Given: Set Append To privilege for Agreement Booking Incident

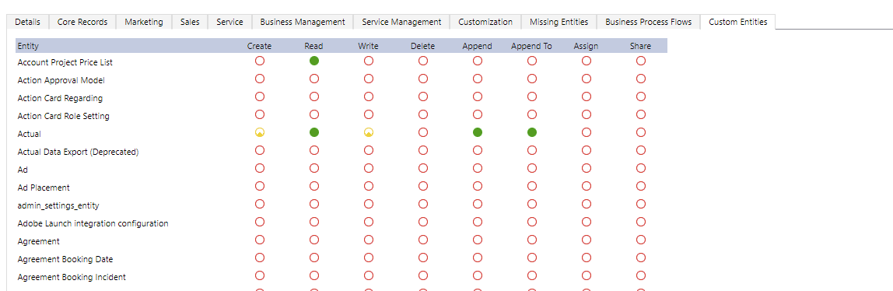Looking at the screenshot, I should [x=532, y=275].
